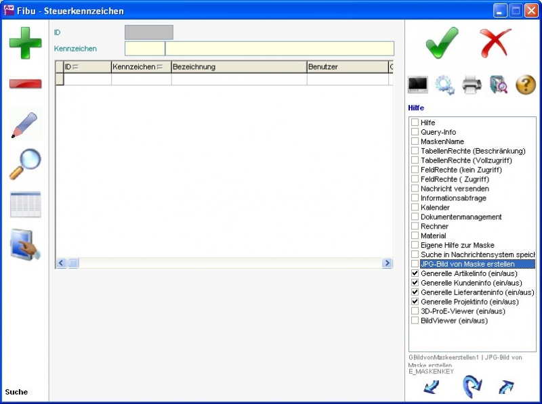
Task: Disable Generelle Artikelinfo (ein/aus) checkbox
Action: [x=415, y=273]
